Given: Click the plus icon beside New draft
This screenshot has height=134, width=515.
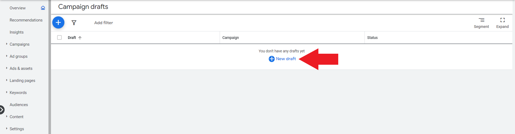Looking at the screenshot, I should click(271, 59).
